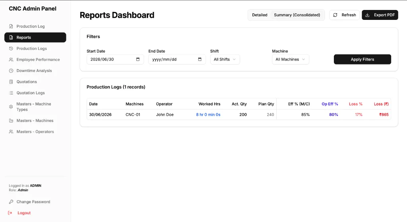
Task: Open Production Log in the sidebar
Action: point(35,26)
